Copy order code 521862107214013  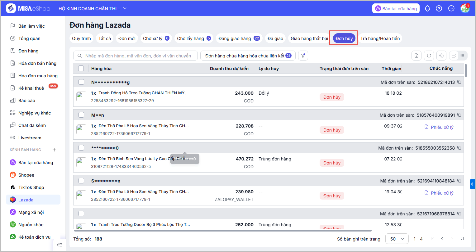pos(459,82)
